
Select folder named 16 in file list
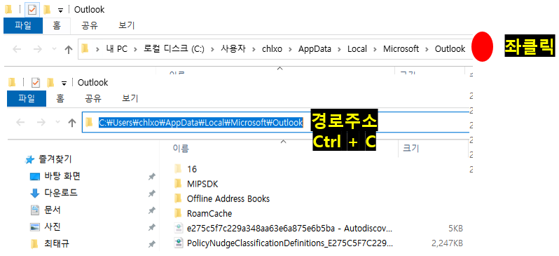192,169
